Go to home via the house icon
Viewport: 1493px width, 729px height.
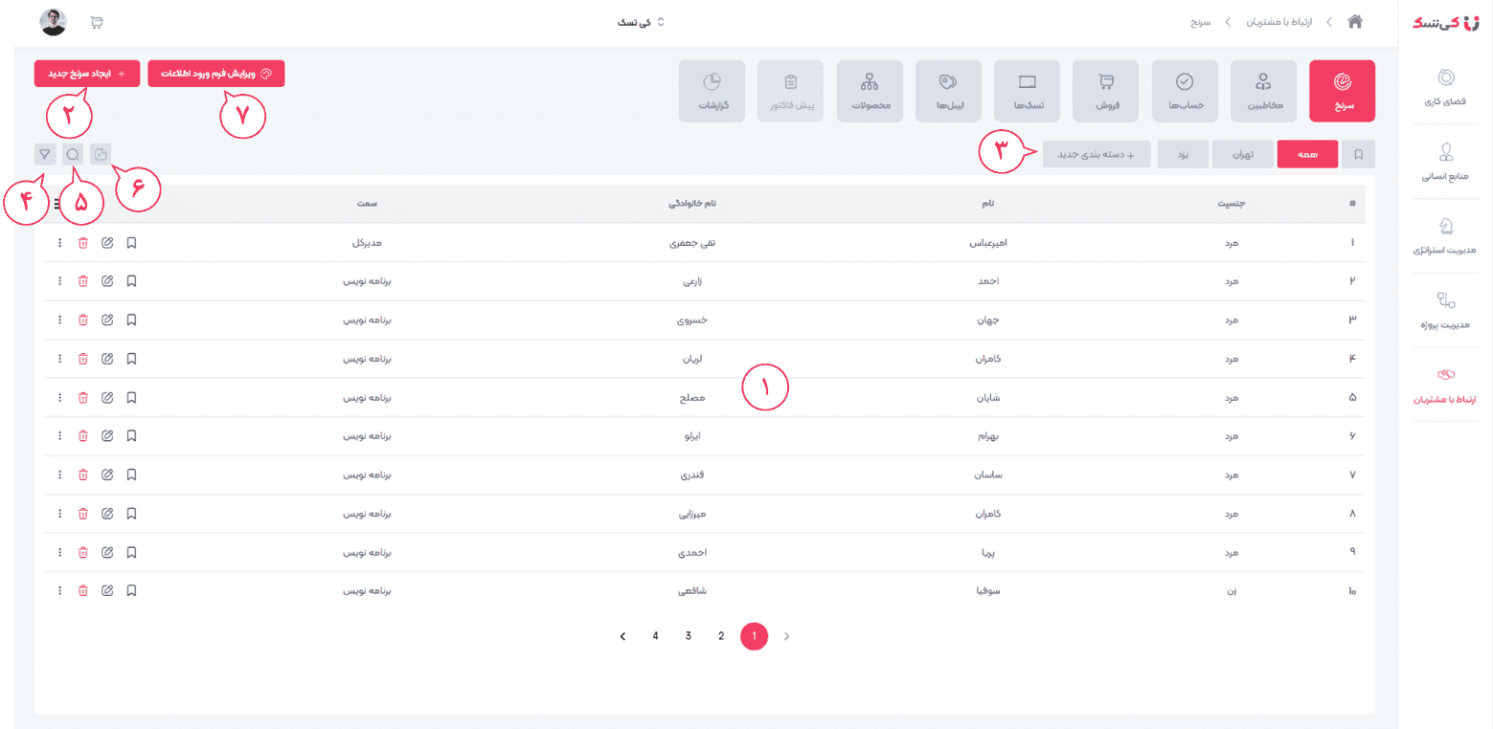click(1355, 22)
